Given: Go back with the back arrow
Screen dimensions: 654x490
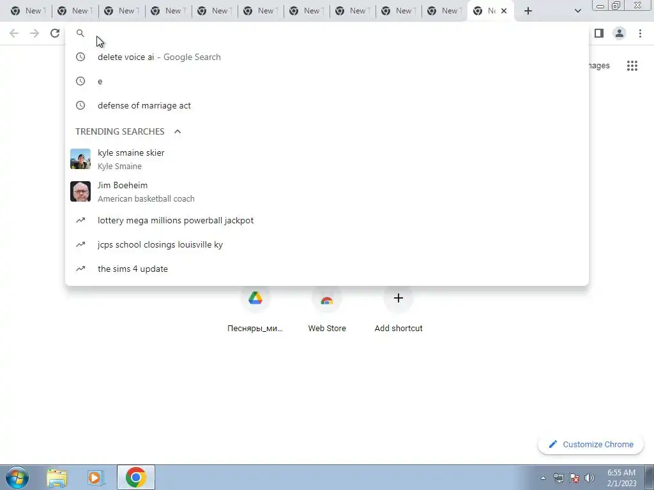Looking at the screenshot, I should coord(14,33).
